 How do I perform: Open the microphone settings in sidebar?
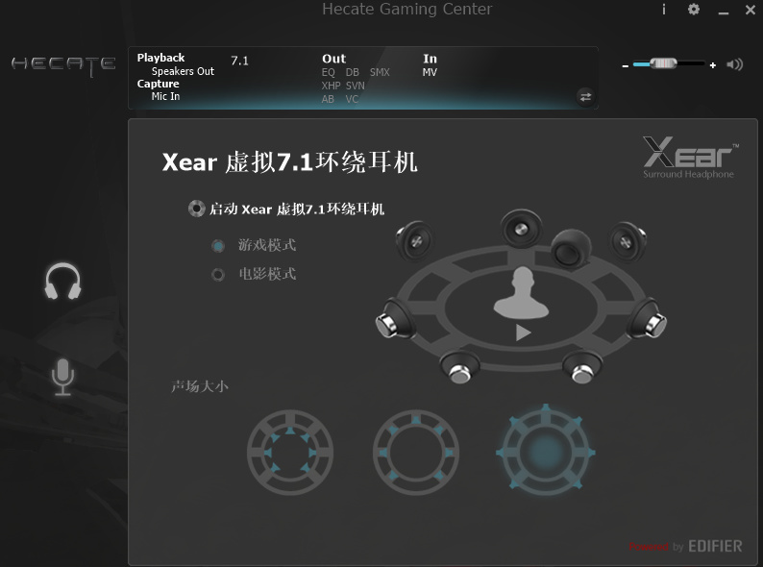(62, 377)
